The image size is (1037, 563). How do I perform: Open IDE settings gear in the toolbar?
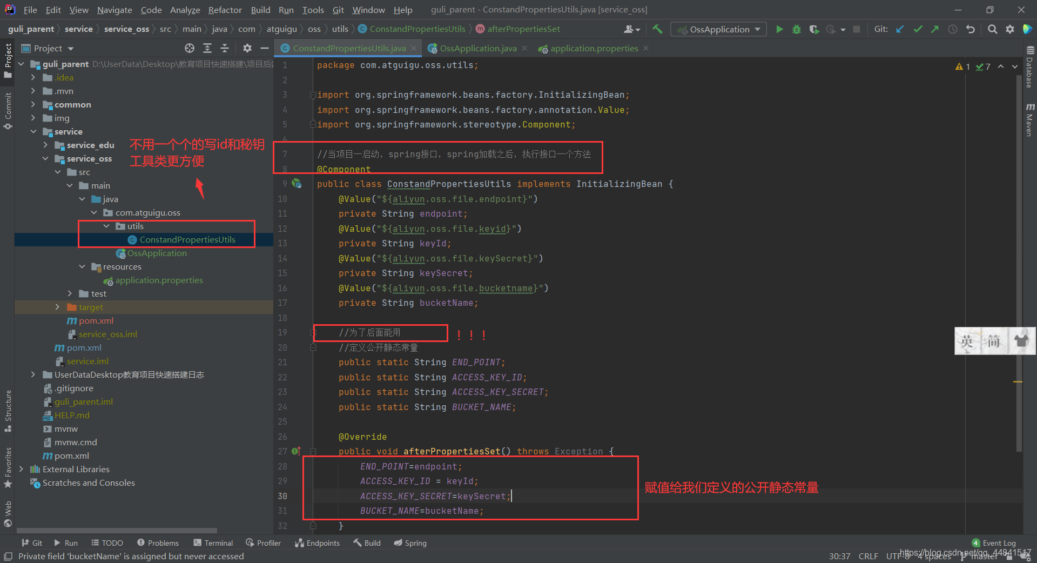click(x=1009, y=29)
